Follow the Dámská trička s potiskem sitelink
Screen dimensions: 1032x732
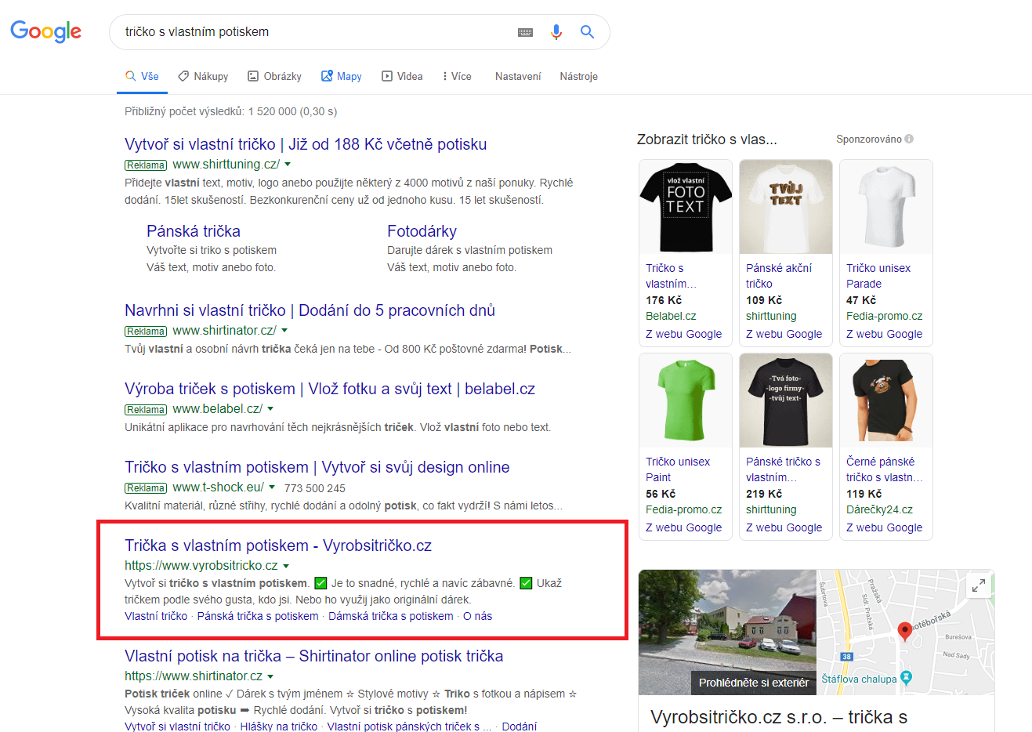click(x=390, y=616)
